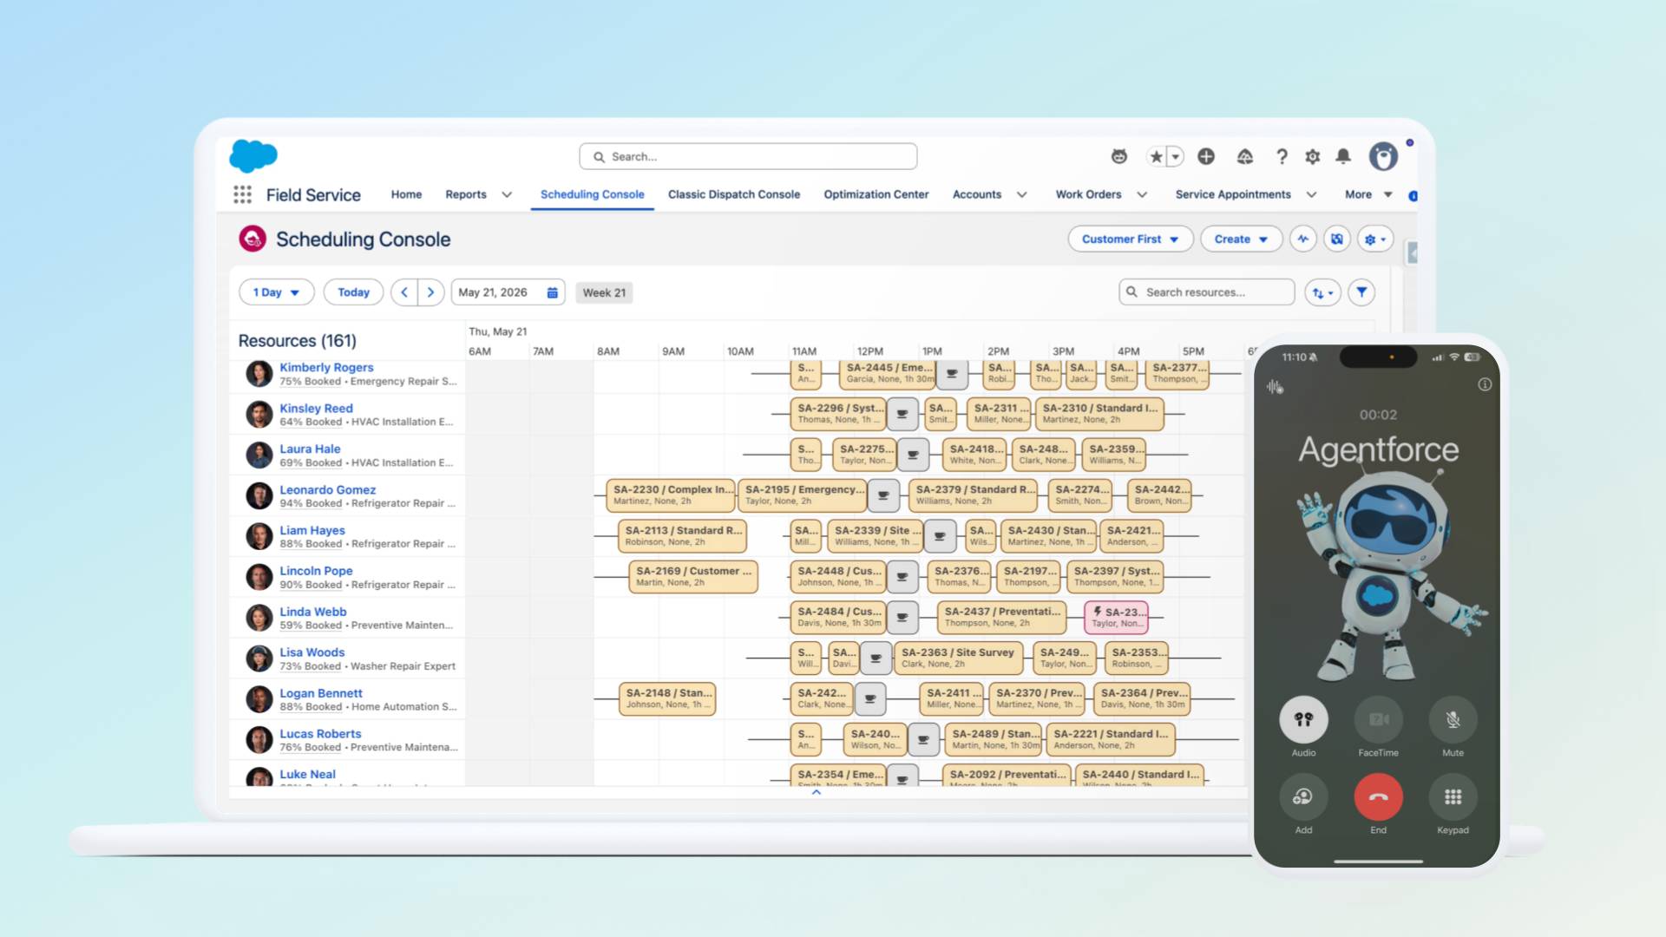The width and height of the screenshot is (1666, 937).
Task: Open the Create dropdown button
Action: click(x=1241, y=239)
